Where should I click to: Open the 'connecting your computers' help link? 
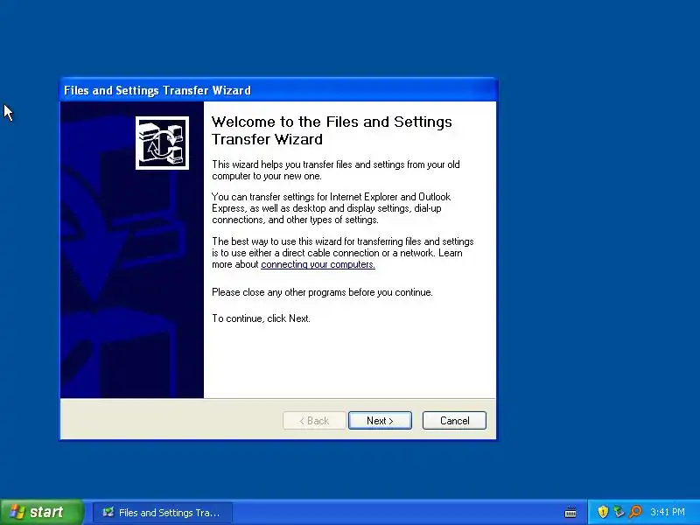click(318, 264)
